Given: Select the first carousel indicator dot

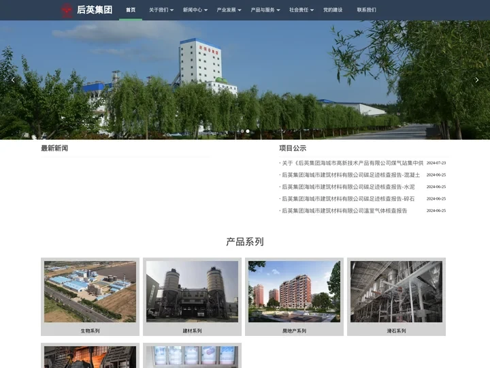Looking at the screenshot, I should click(x=242, y=131).
